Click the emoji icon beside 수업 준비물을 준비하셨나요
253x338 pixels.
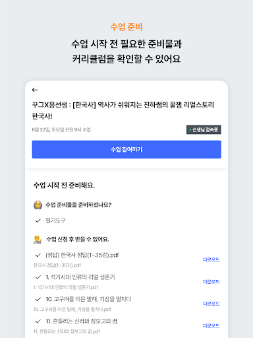pos(38,205)
